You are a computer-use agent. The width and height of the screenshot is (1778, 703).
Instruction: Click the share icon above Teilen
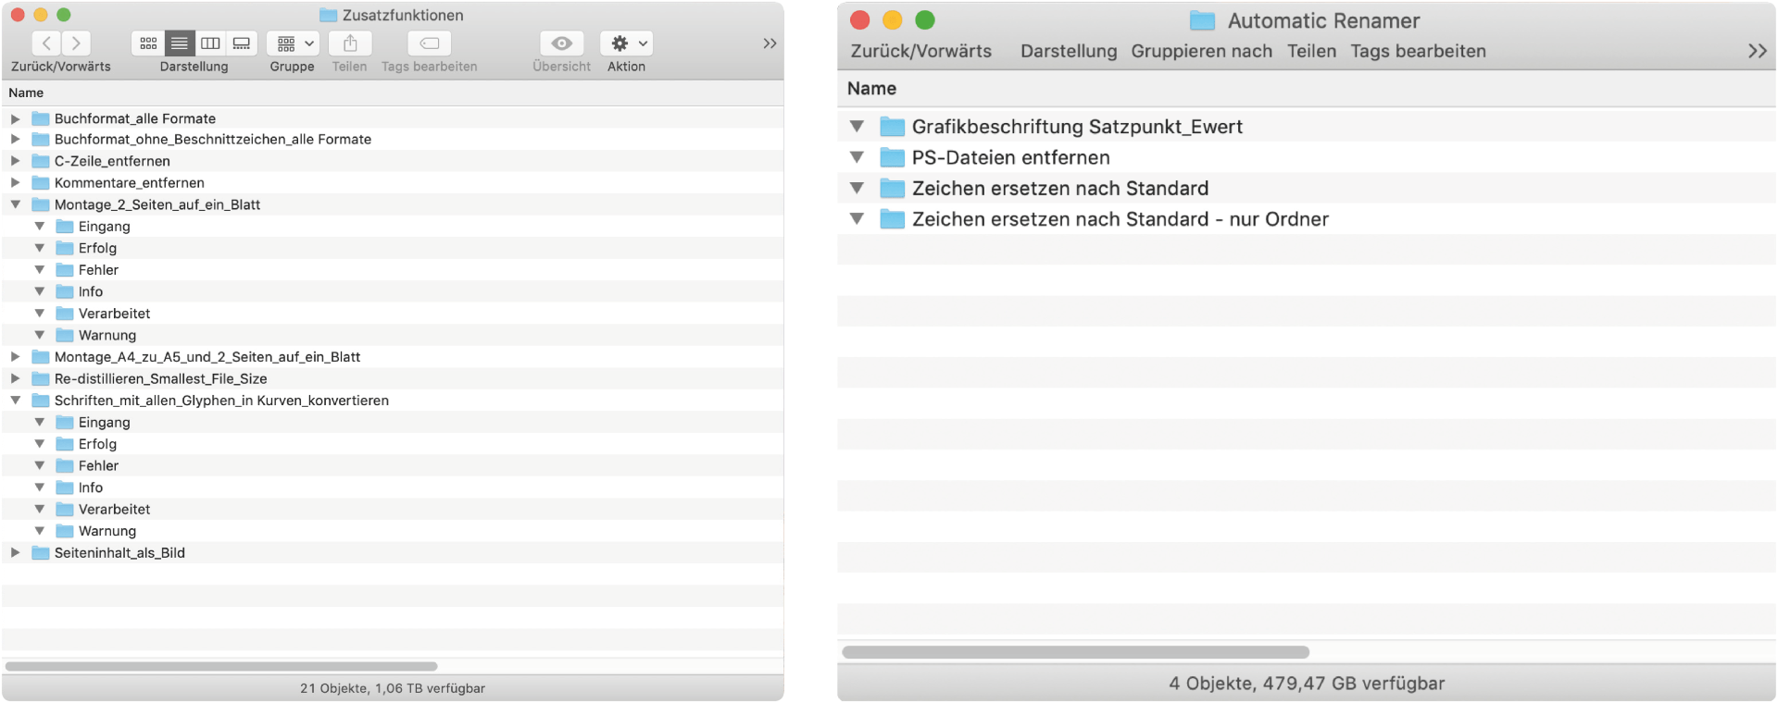tap(350, 43)
